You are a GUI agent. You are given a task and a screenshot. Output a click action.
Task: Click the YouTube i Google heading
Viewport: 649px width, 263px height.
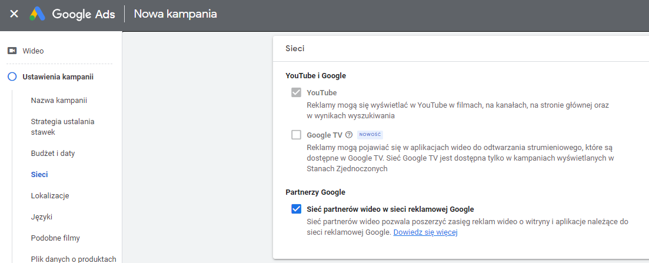(x=316, y=76)
